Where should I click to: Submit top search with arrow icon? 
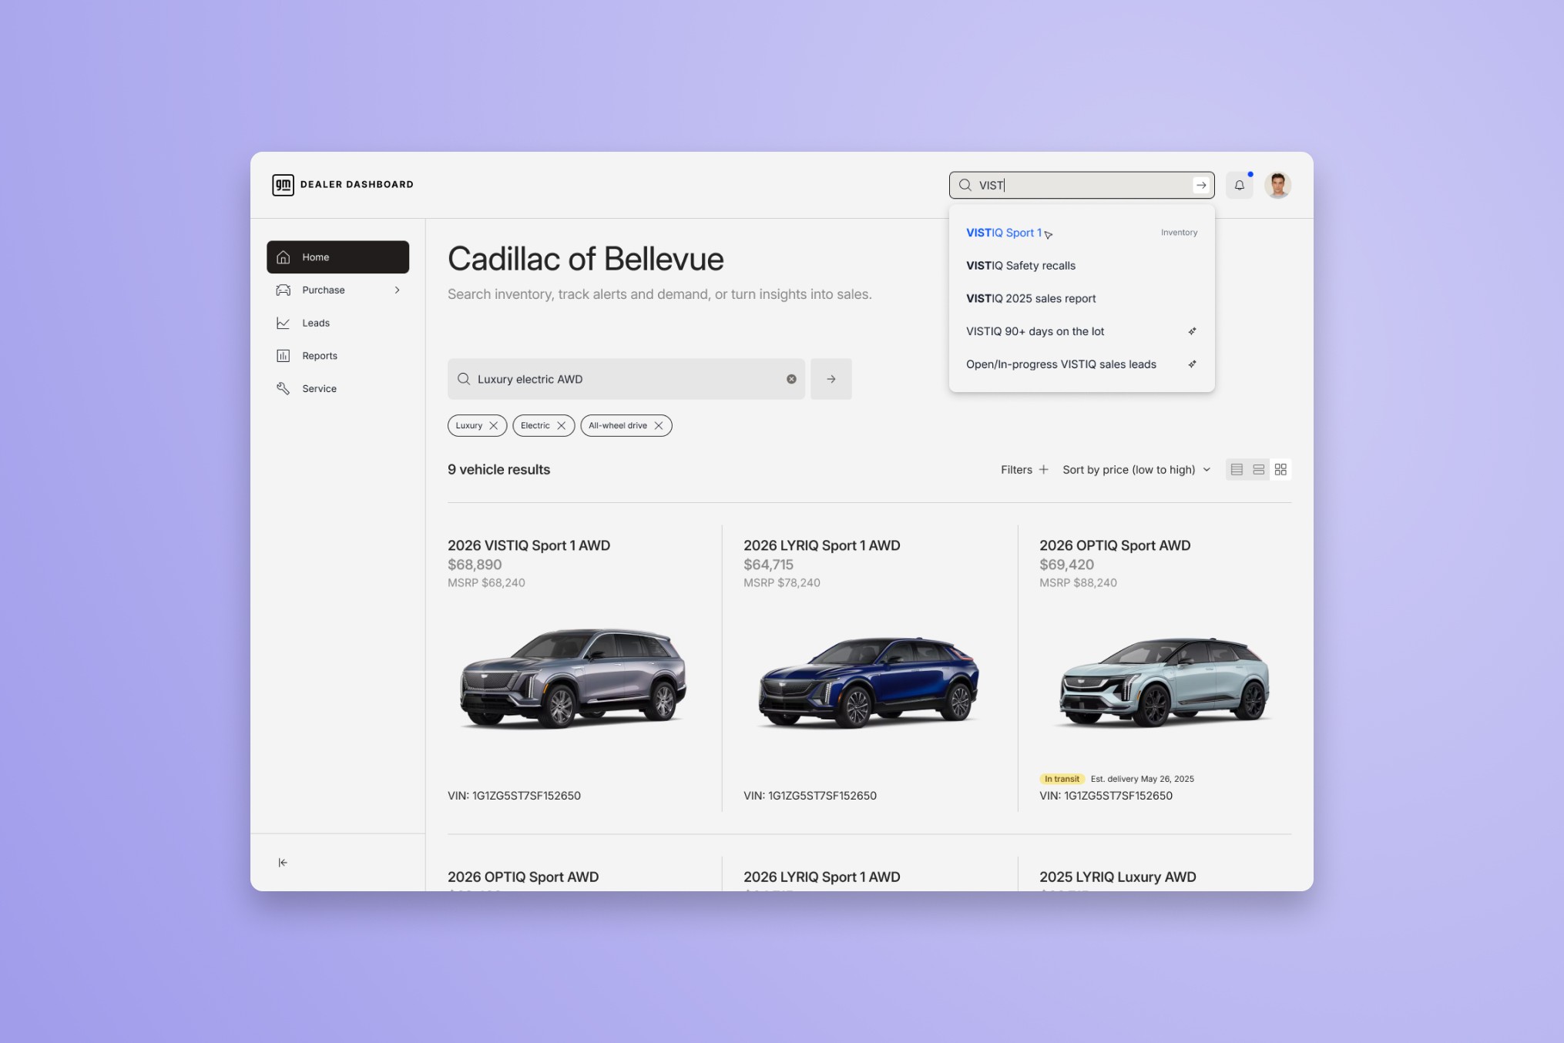point(1200,185)
